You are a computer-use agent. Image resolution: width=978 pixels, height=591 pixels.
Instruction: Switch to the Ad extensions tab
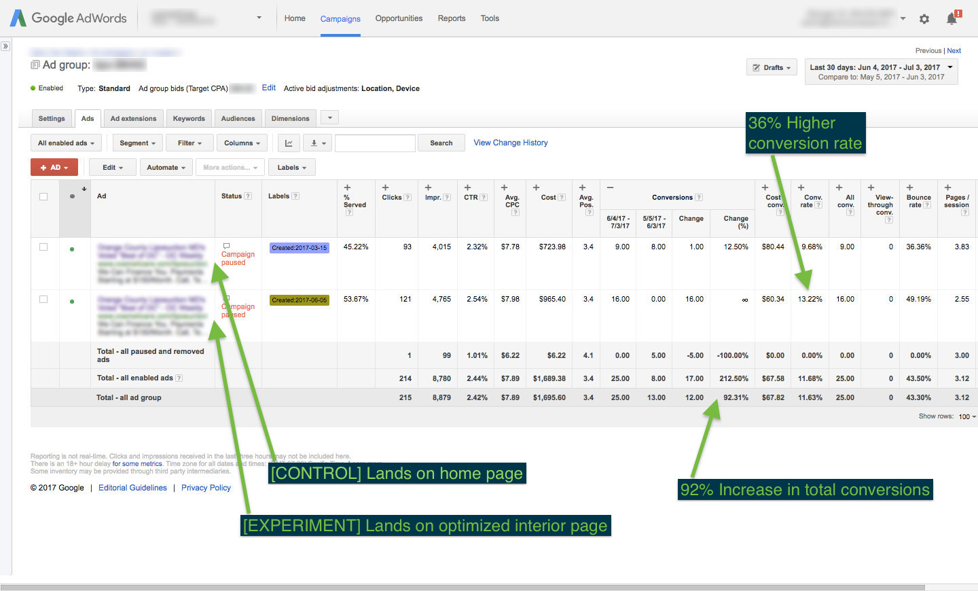[133, 118]
